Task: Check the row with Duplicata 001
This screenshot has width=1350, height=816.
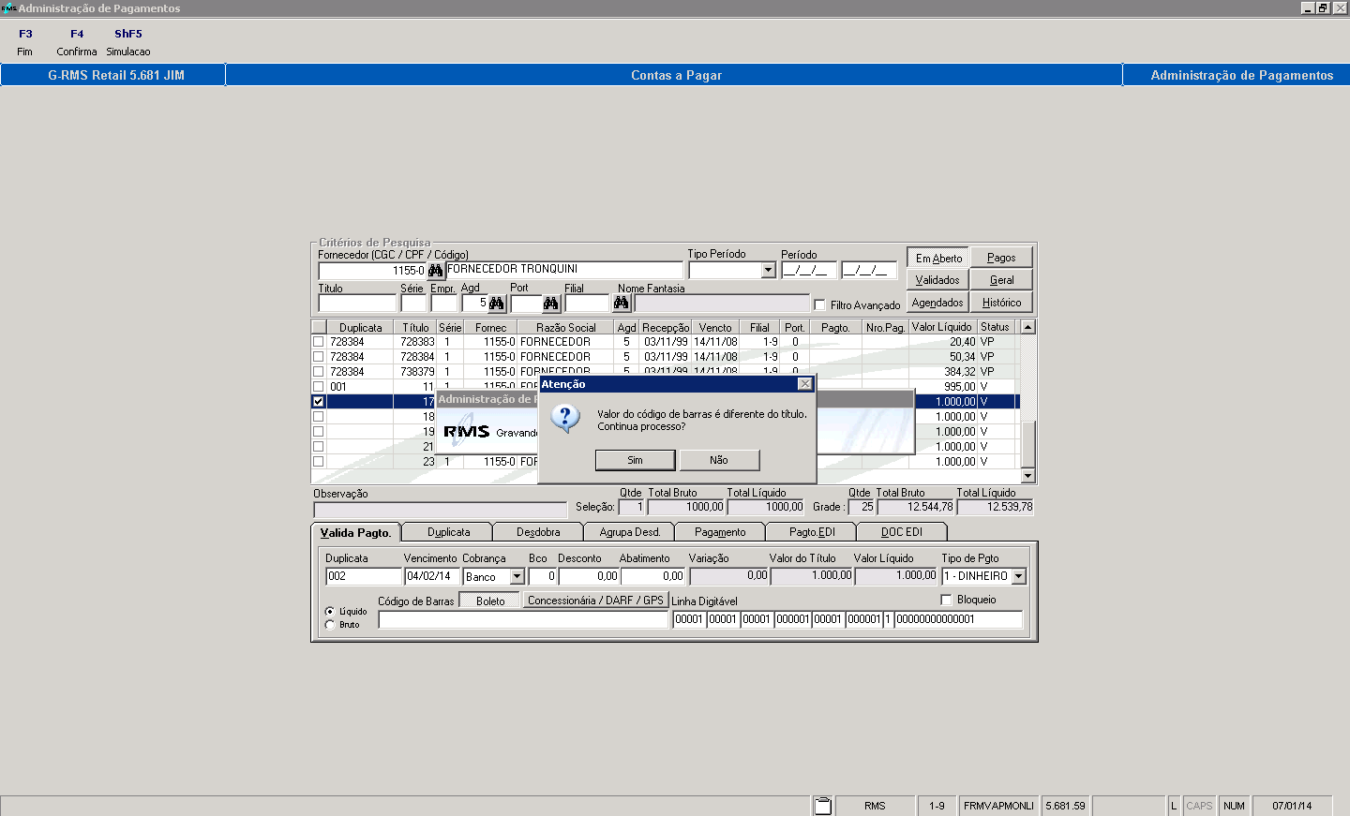Action: click(x=318, y=387)
